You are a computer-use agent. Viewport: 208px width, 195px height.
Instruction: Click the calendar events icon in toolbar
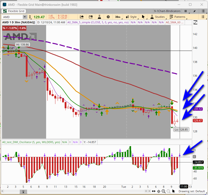click(90, 17)
